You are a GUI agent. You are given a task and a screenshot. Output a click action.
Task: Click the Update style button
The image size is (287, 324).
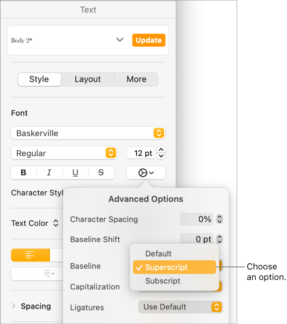click(149, 40)
